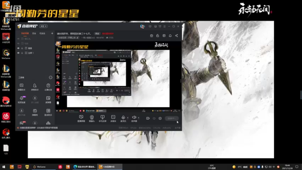Add 多媒体 media source
This screenshot has height=170, width=302.
(113, 119)
